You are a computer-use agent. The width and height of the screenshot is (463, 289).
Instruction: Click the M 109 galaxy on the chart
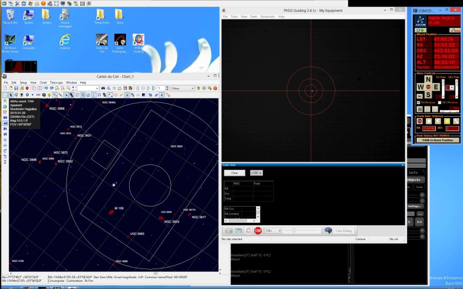111,212
